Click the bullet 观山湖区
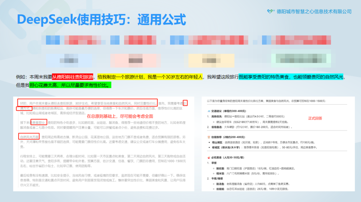The image size is (361, 202). click(217, 142)
